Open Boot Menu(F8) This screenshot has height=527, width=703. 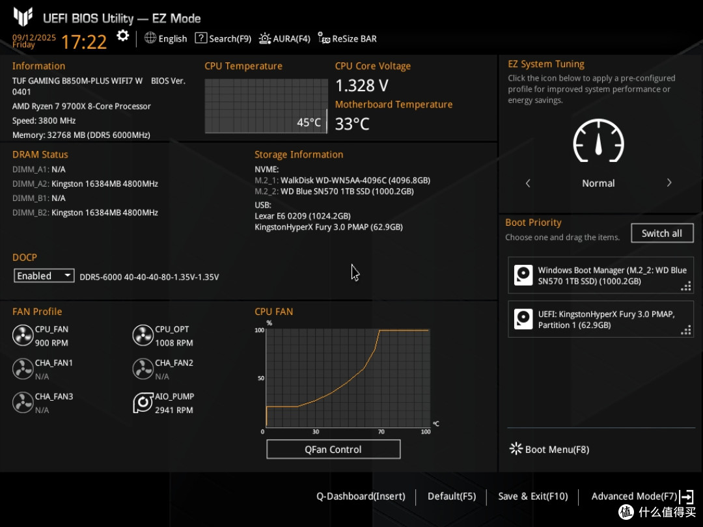click(x=549, y=449)
